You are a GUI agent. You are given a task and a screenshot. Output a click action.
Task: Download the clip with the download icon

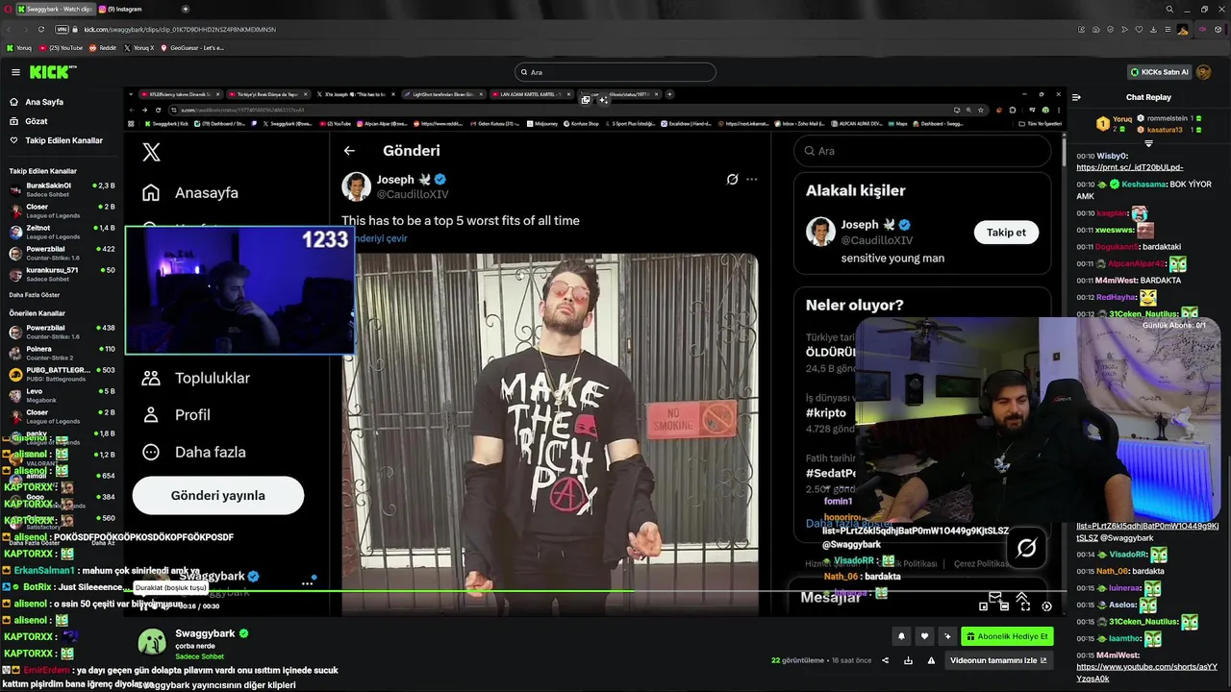908,660
